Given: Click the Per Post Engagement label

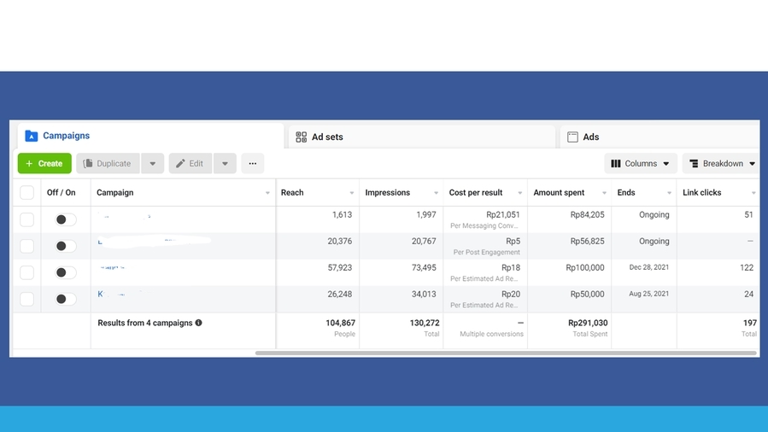Looking at the screenshot, I should pos(486,253).
